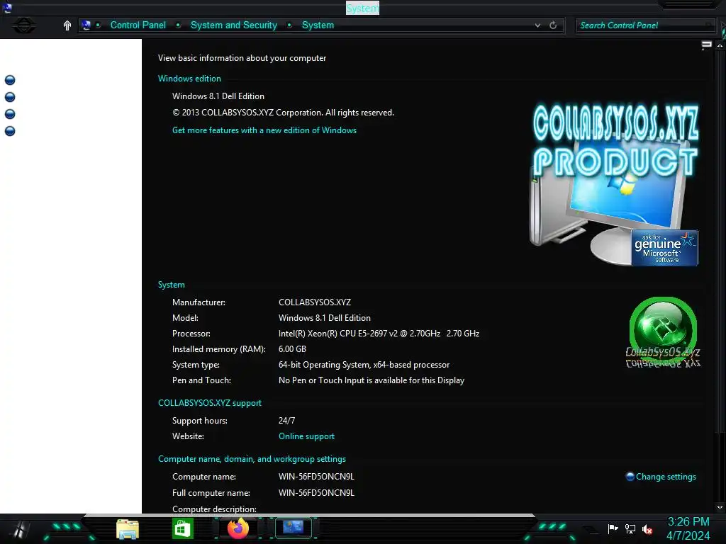This screenshot has width=726, height=544.
Task: Click the computer icon in the address bar
Action: (x=86, y=25)
